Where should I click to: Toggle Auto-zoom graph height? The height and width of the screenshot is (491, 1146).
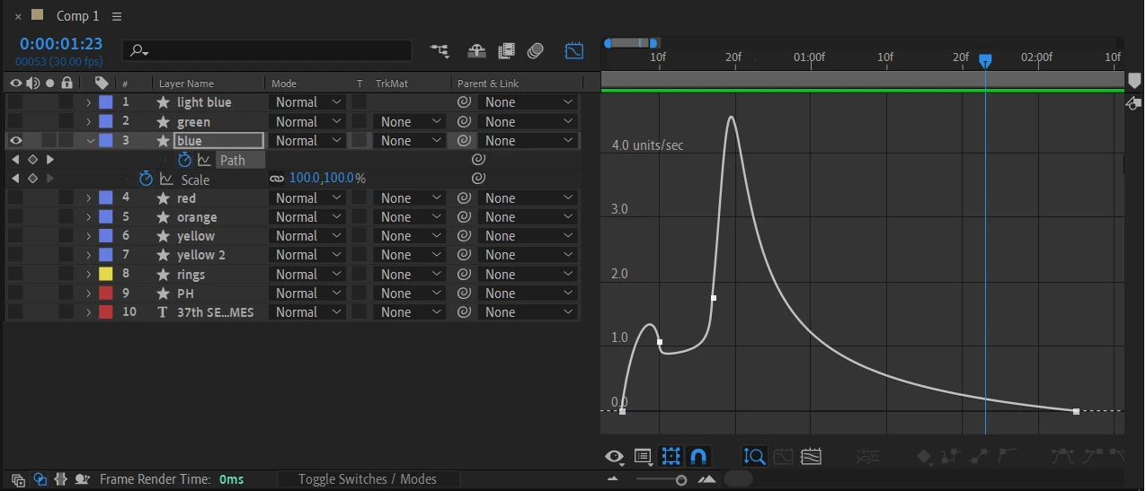coord(754,456)
